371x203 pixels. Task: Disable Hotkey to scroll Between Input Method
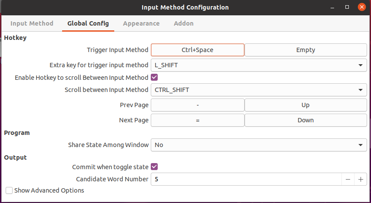pos(154,78)
